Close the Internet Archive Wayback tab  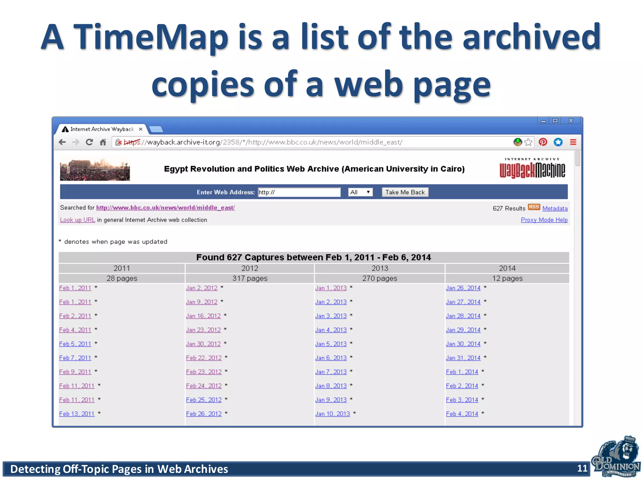pyautogui.click(x=140, y=129)
